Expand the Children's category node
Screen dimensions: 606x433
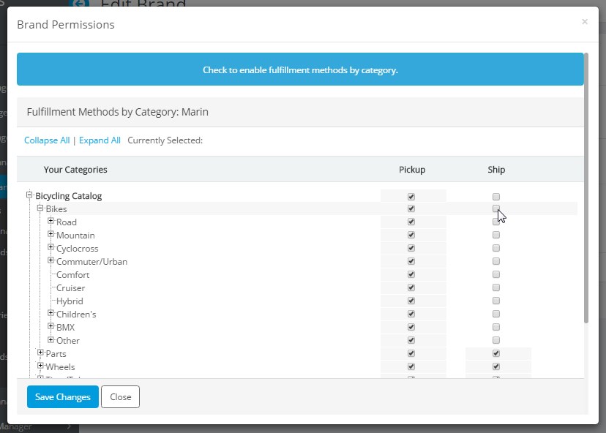pyautogui.click(x=51, y=314)
